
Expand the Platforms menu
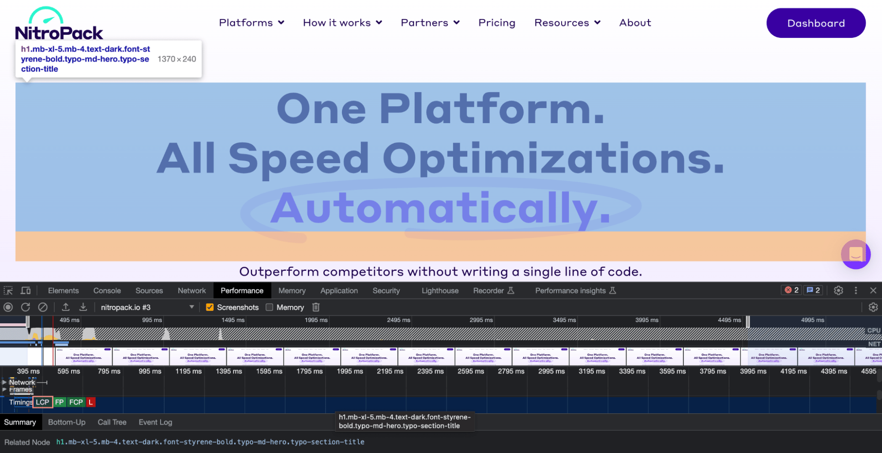[x=251, y=22]
